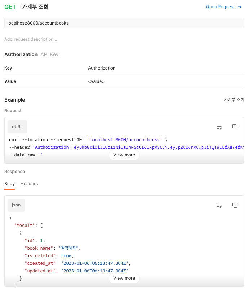Copy the JSON response body

tap(235, 205)
